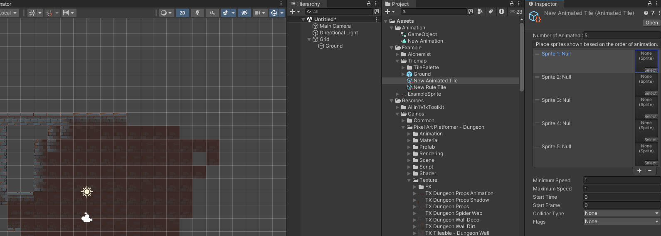Viewport: 661px width, 236px height.
Task: Collapse Assets root folder
Action: pos(386,21)
